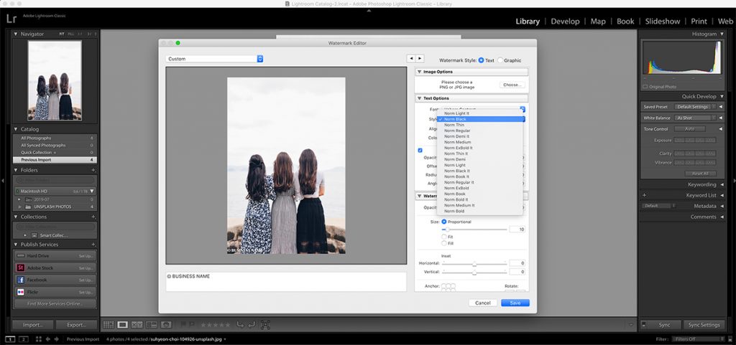Click the Save button in Watermark Editor
This screenshot has height=345, width=736.
tap(515, 303)
